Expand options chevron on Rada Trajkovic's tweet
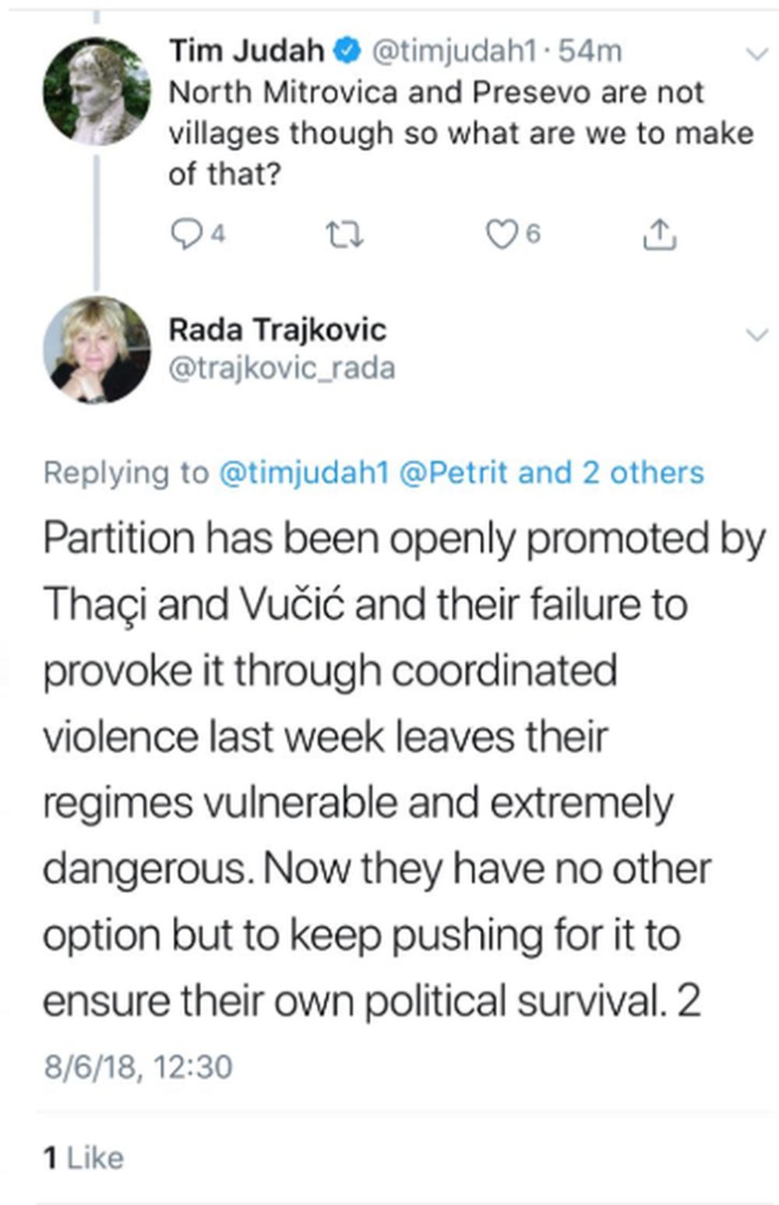 756,335
